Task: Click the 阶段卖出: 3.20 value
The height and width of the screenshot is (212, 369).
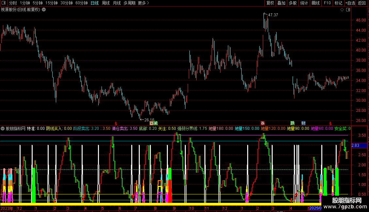Action: 86,129
